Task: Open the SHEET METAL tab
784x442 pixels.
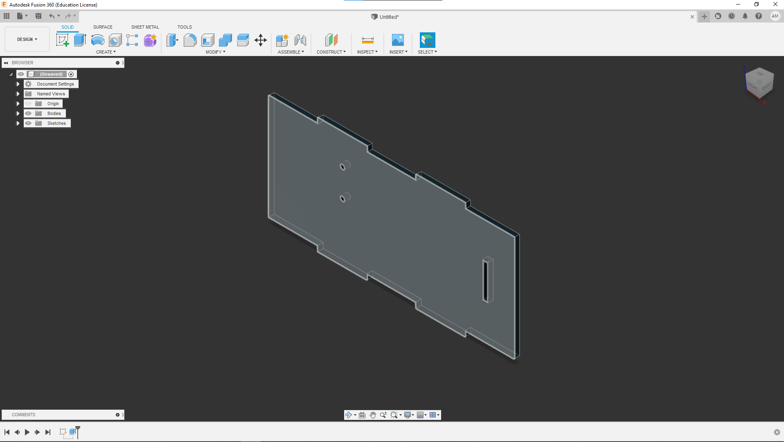Action: tap(145, 27)
